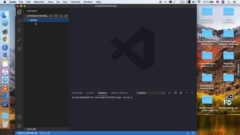This screenshot has width=240, height=135.
Task: Select the TERMINAL tab
Action: (x=102, y=93)
